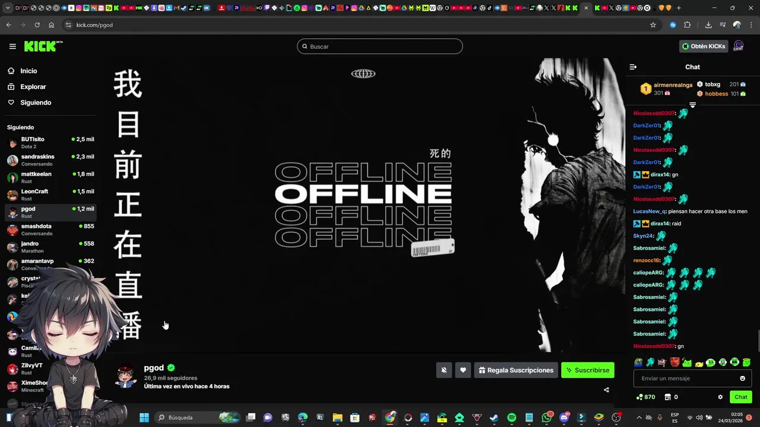Viewport: 760px width, 427px height.
Task: Click the KICK logo
Action: (43, 46)
